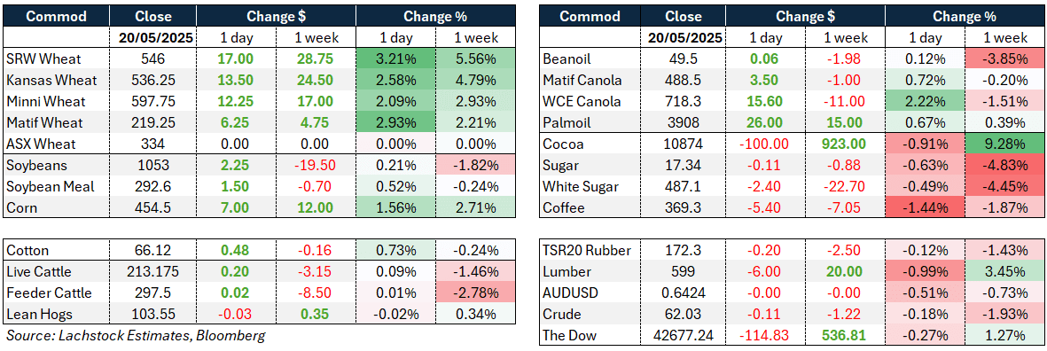Select the SRW Wheat close value 546
Image resolution: width=1047 pixels, height=351 pixels.
click(152, 59)
